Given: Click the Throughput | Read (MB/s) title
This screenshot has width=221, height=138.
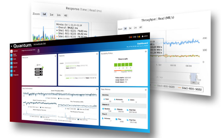Looking at the screenshot, I should (x=158, y=19).
